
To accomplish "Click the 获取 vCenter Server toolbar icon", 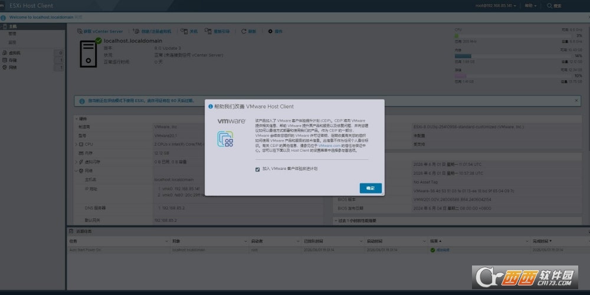I will point(80,31).
